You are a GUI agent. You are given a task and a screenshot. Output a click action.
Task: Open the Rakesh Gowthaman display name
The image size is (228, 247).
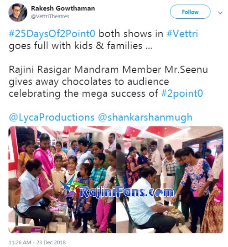[x=63, y=8]
